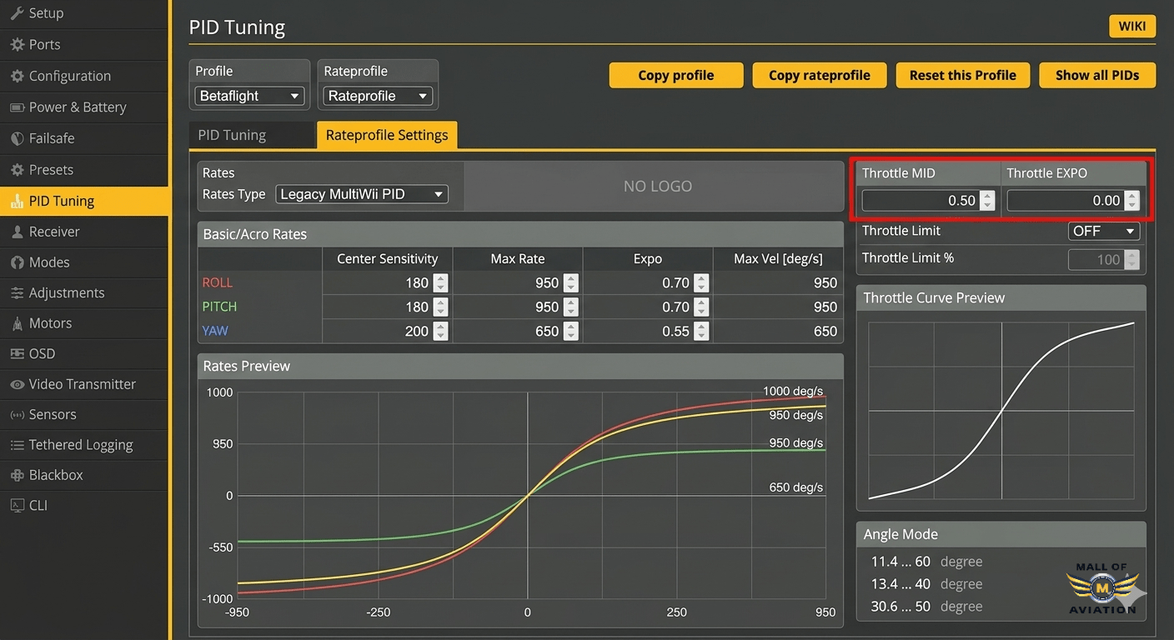Viewport: 1174px width, 640px height.
Task: Click the Setup wrench icon in sidebar
Action: tap(17, 13)
